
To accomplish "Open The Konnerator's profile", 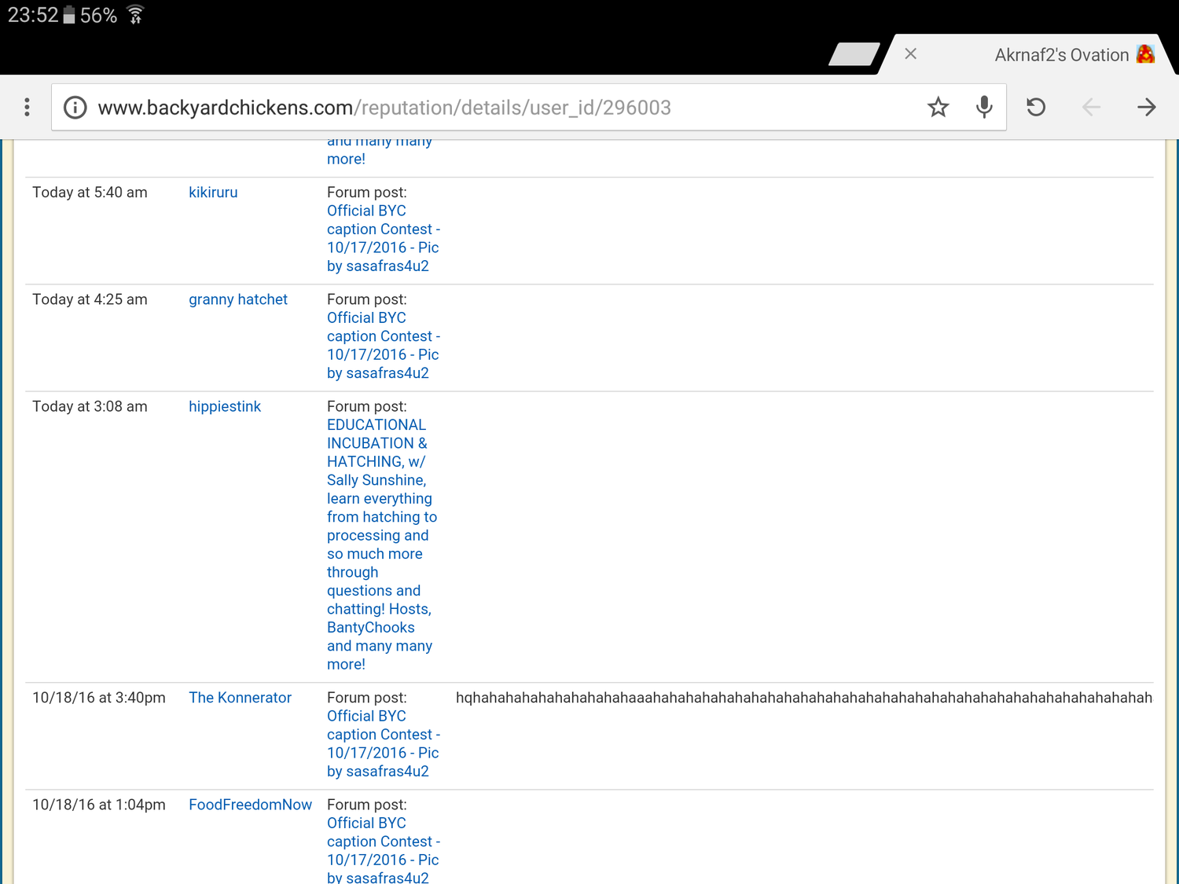I will (x=240, y=698).
